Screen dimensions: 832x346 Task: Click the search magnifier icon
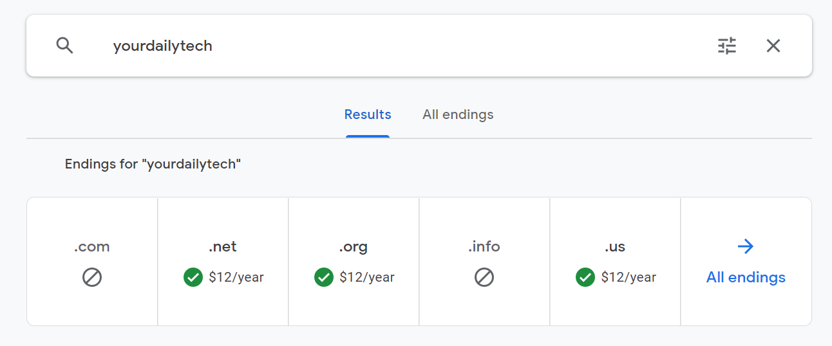point(64,46)
